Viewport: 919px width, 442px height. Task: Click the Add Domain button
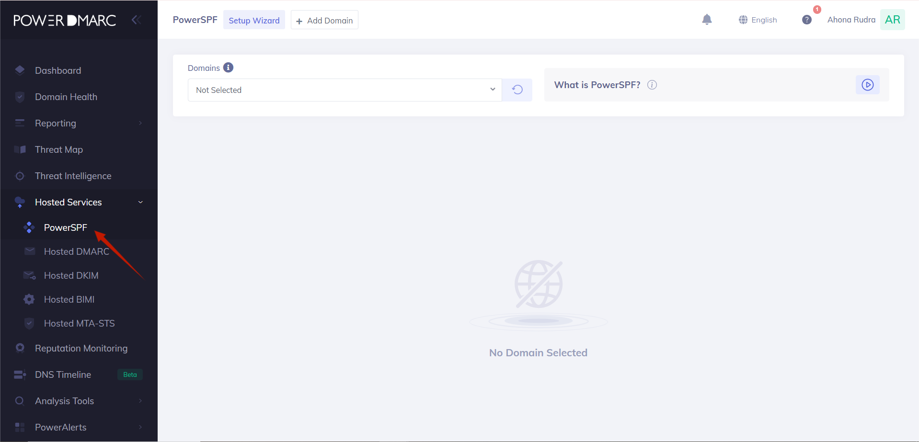pos(324,20)
